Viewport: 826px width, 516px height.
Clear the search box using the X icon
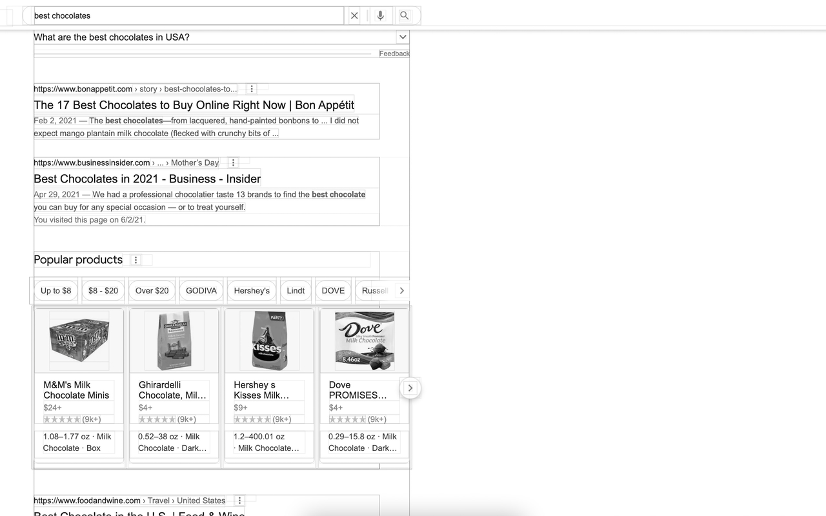pos(354,15)
